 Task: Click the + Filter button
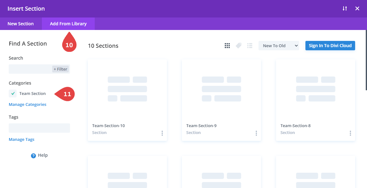click(60, 69)
